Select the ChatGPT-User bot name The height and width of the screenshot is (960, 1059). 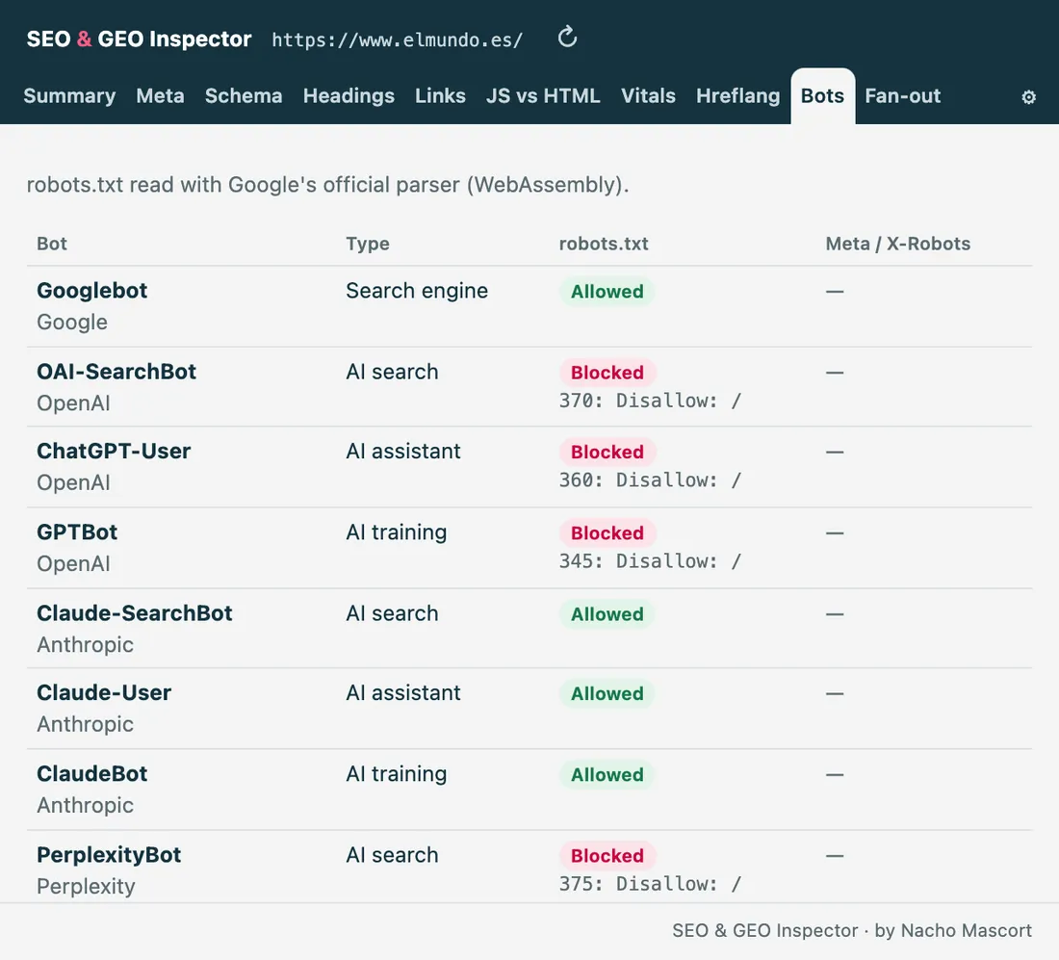[114, 451]
